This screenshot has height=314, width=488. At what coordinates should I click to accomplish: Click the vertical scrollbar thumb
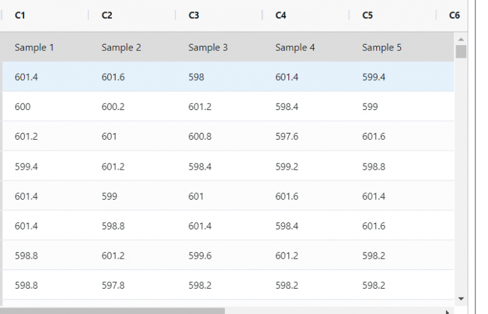tap(461, 51)
